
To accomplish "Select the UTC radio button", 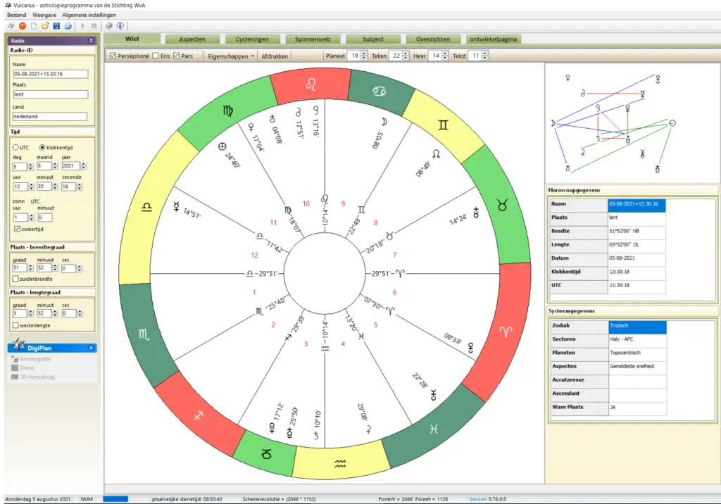I will pyautogui.click(x=15, y=146).
